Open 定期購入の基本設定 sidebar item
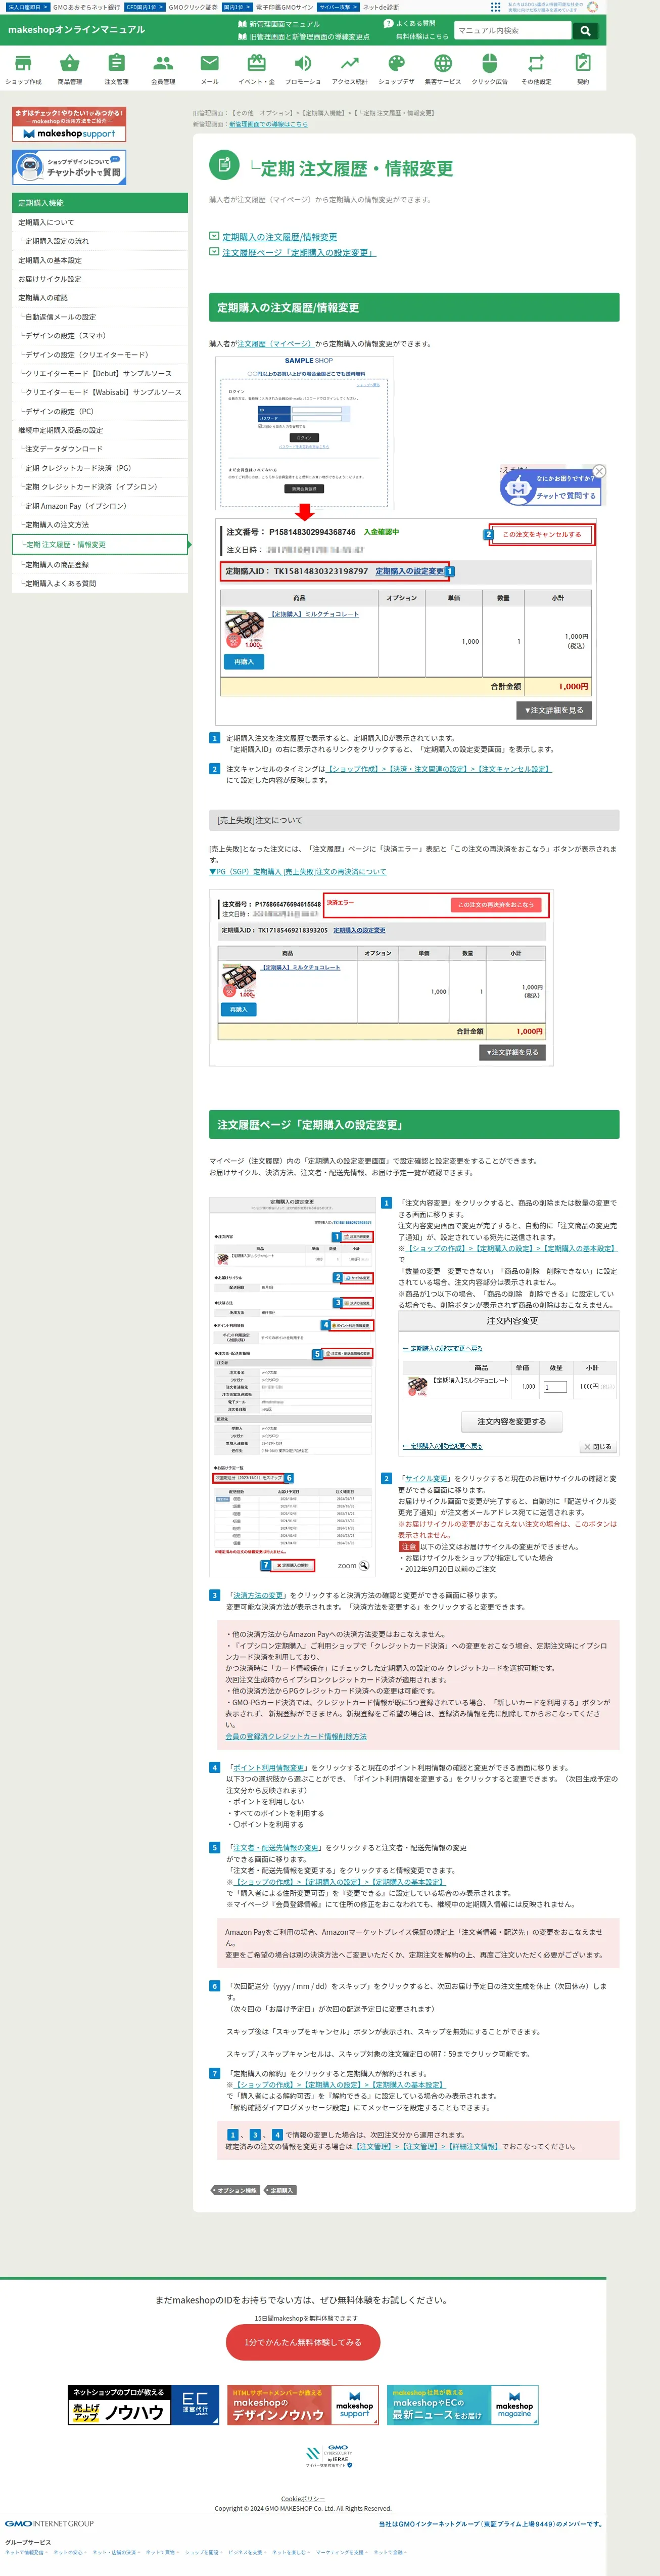This screenshot has width=660, height=2576. 100,260
